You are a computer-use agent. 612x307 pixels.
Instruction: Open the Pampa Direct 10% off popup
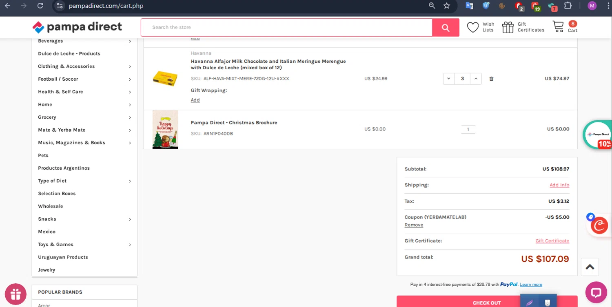597,135
